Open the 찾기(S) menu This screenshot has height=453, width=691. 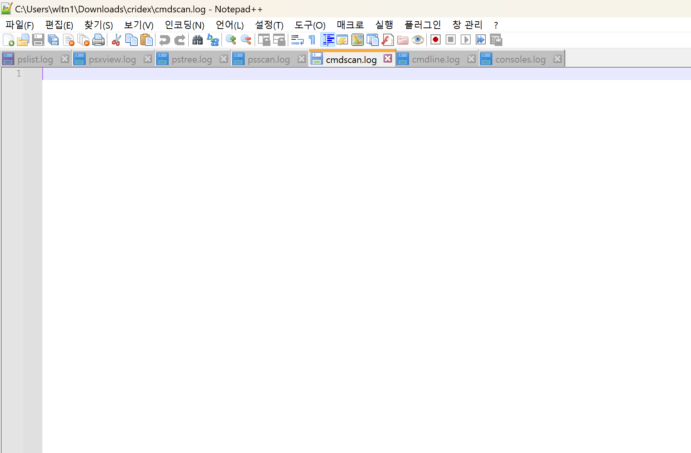98,25
